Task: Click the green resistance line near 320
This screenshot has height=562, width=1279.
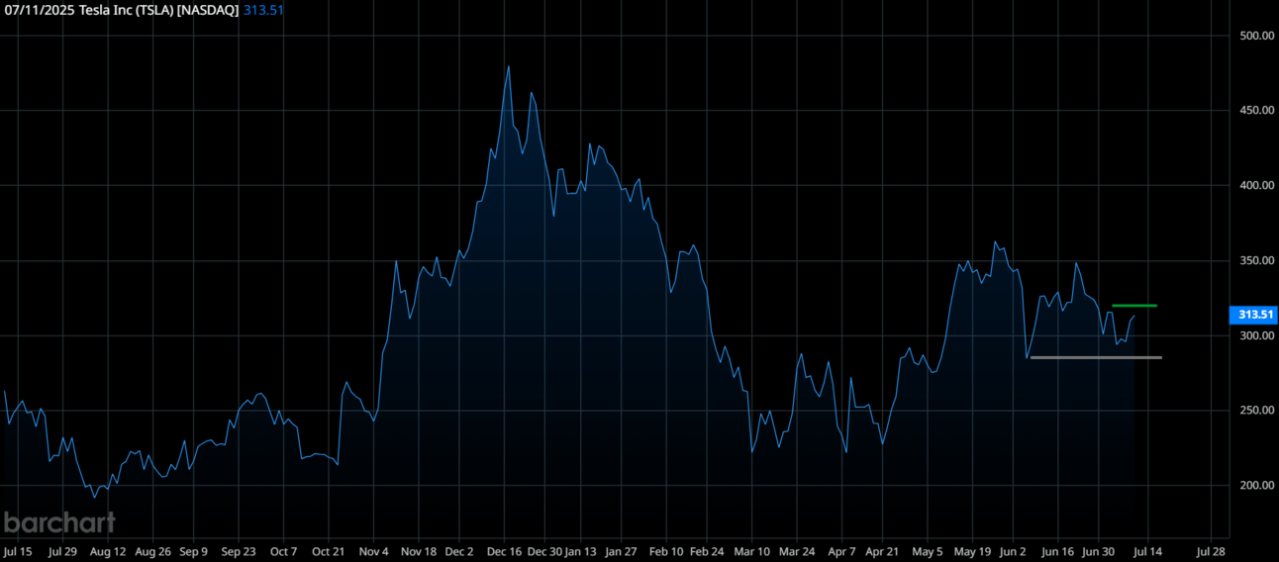Action: pos(1134,306)
